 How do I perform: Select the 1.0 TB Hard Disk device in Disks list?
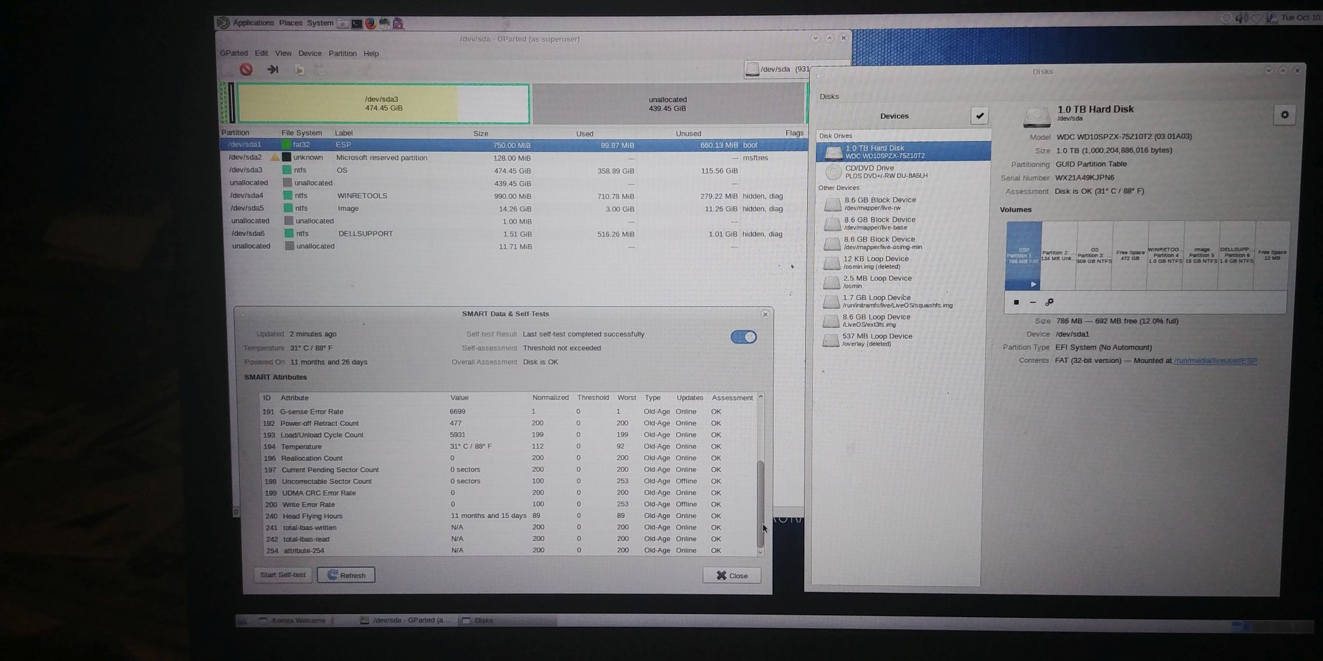tap(903, 151)
